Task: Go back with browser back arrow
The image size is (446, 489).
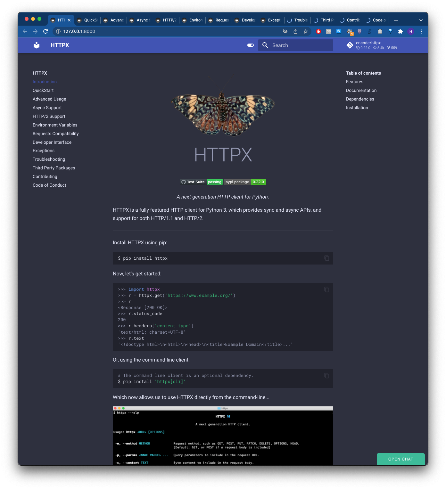Action: pos(25,31)
